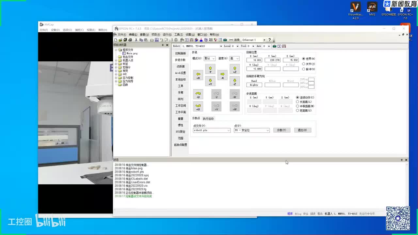The image size is (418, 235).
Task: Open the robot1.pts point file dropdown
Action: point(212,130)
